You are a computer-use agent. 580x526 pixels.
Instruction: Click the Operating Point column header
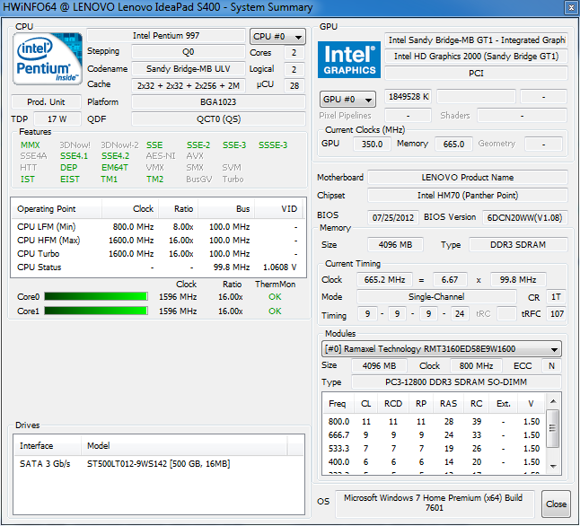point(56,208)
